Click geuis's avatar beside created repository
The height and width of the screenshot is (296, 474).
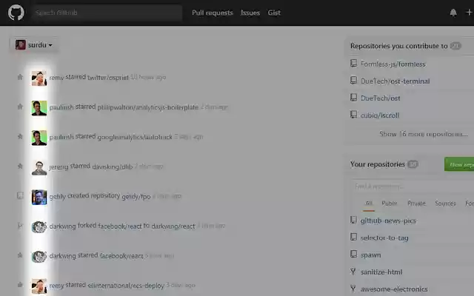point(39,198)
